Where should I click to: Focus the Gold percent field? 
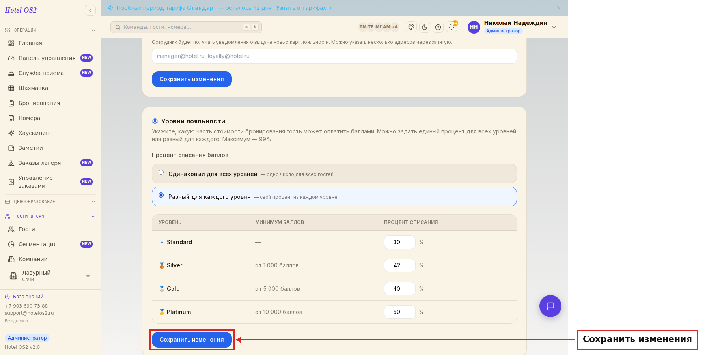click(x=399, y=289)
